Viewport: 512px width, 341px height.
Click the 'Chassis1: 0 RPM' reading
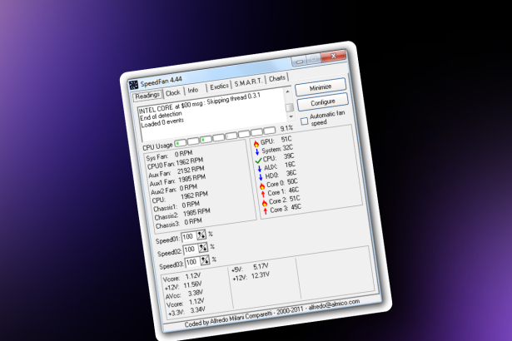pyautogui.click(x=176, y=206)
